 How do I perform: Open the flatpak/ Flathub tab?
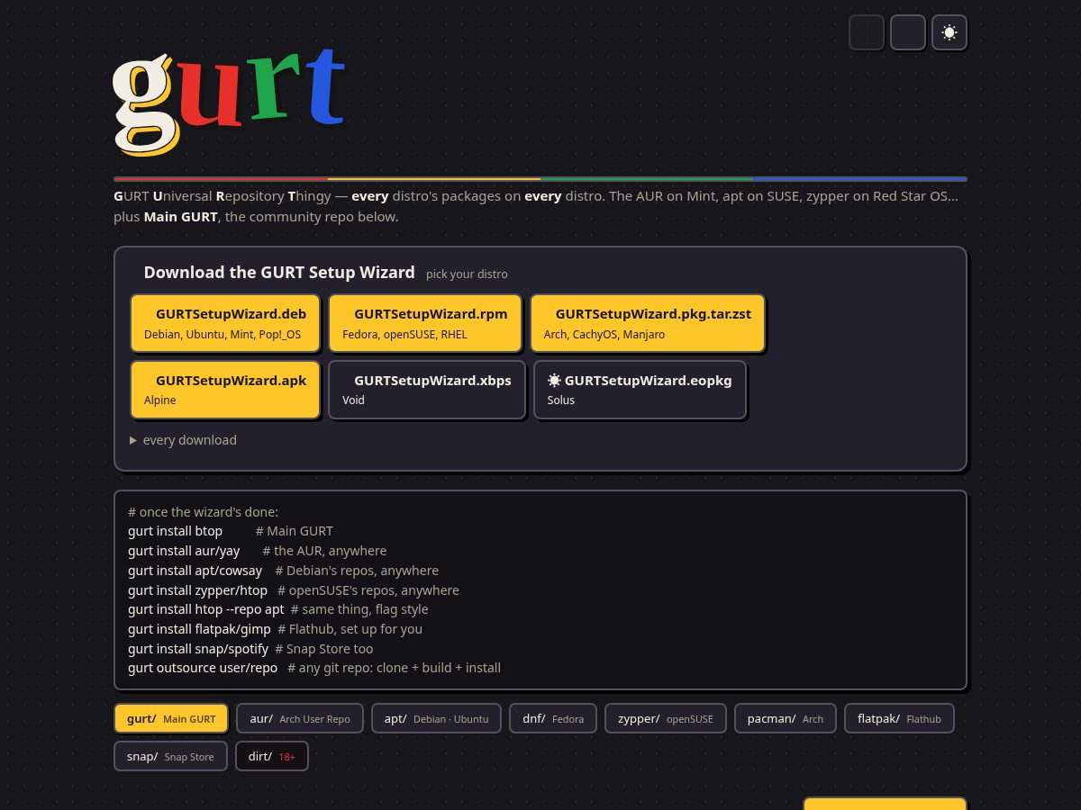[x=899, y=718]
